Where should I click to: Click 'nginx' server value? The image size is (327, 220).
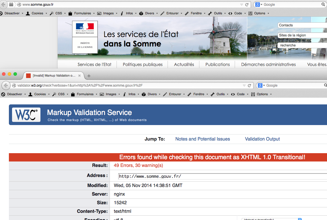point(119,194)
